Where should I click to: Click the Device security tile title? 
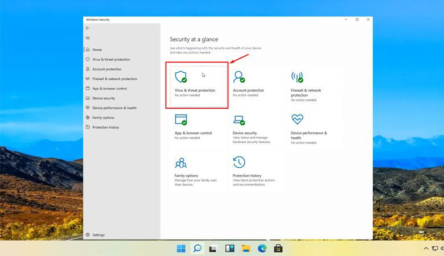point(245,133)
